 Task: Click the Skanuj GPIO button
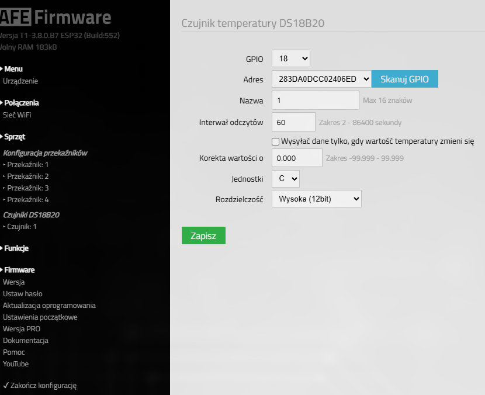point(404,79)
